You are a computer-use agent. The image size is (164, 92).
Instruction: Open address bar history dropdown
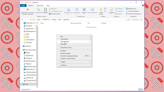(x=127, y=19)
